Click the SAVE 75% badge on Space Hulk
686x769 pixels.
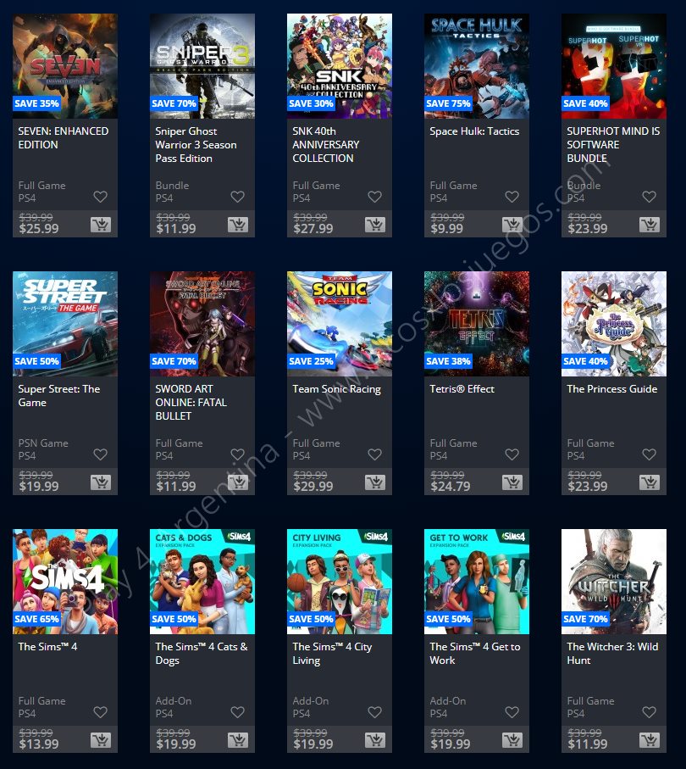pyautogui.click(x=448, y=103)
